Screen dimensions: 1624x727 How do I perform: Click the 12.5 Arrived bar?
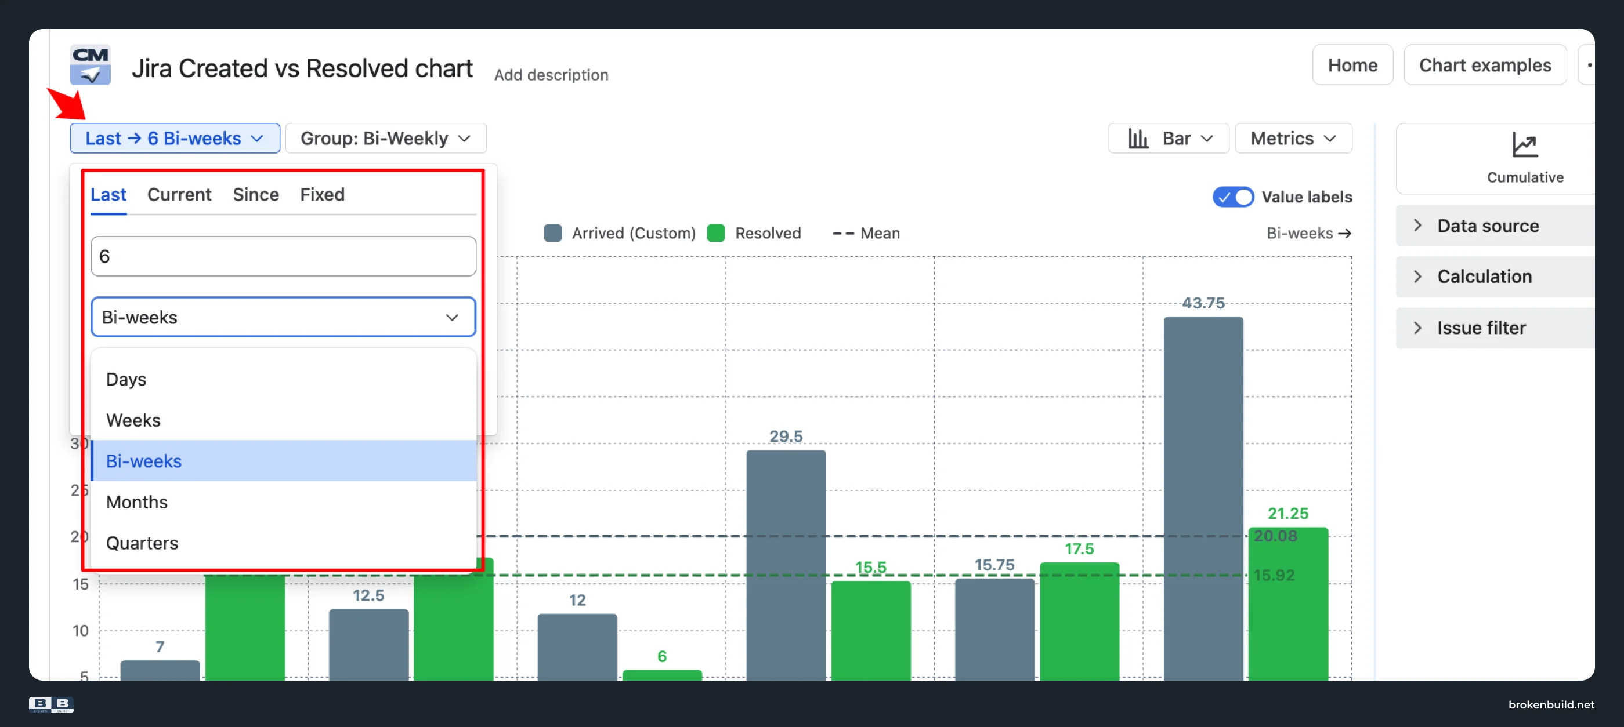pos(368,644)
